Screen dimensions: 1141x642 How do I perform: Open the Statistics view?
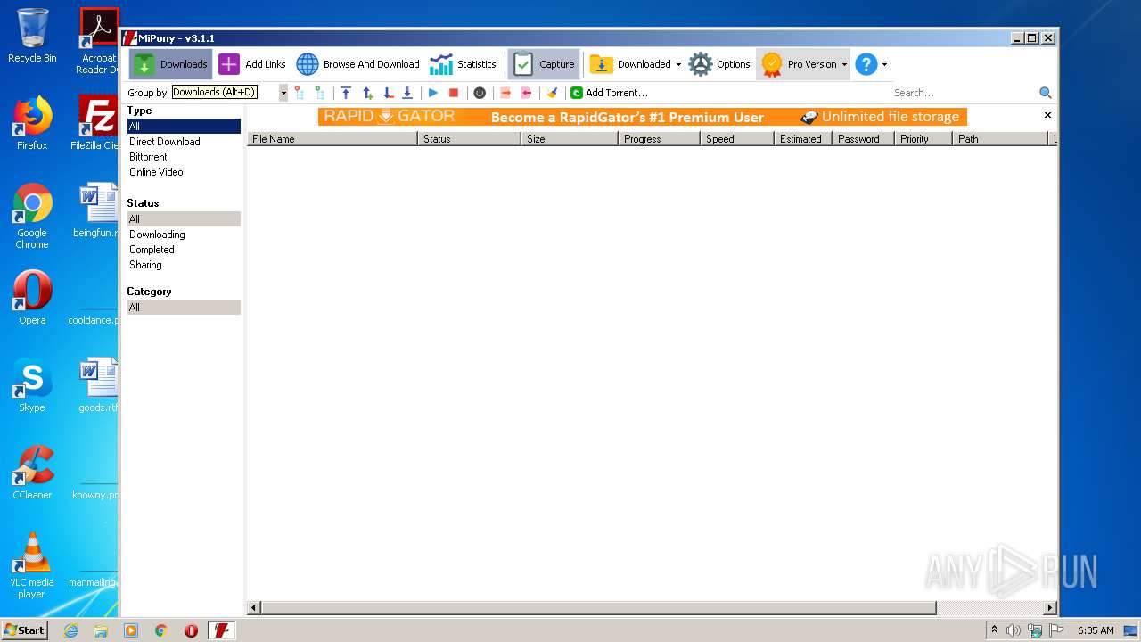click(x=463, y=64)
